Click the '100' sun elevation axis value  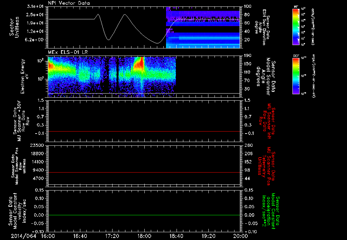247,6
